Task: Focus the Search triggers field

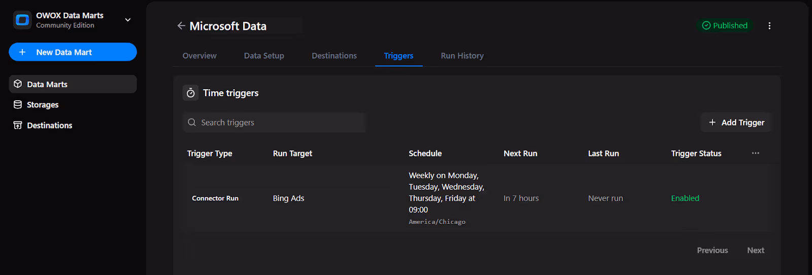Action: click(274, 123)
